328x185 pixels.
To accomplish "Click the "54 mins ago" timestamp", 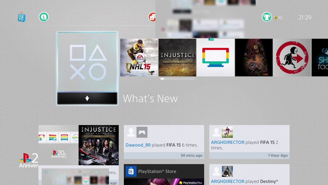I will pos(191,155).
